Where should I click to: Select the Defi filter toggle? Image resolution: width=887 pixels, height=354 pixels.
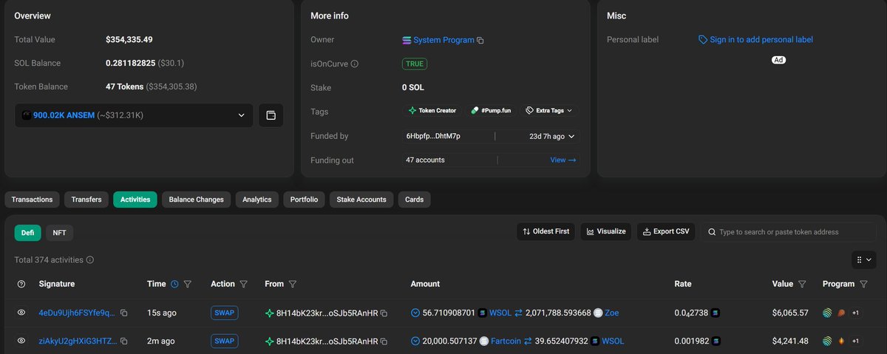(x=27, y=232)
